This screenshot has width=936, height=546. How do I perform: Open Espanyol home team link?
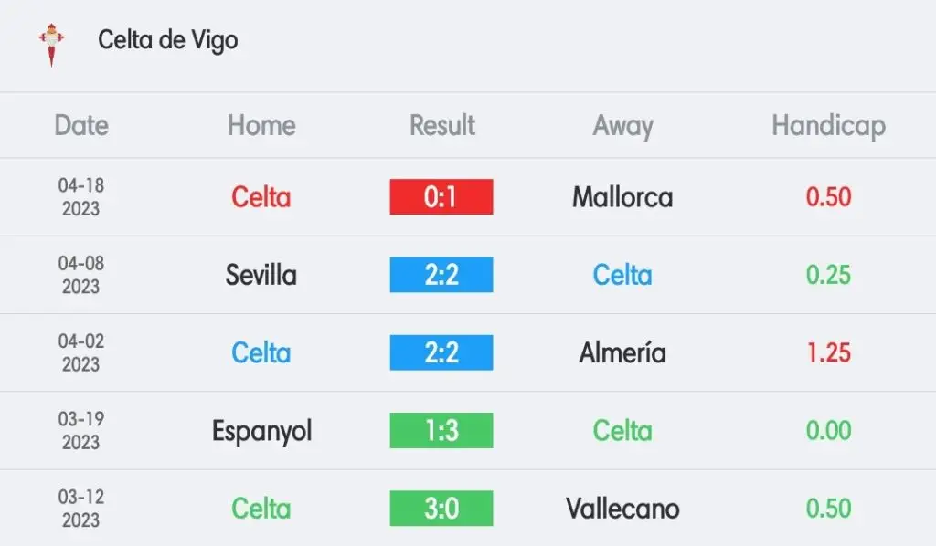[x=261, y=432]
